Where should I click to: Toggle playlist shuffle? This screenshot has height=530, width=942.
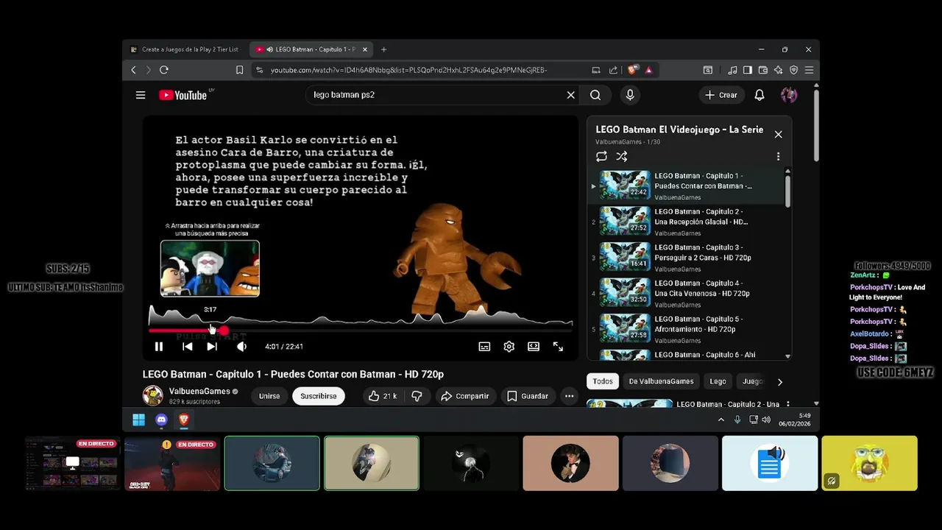coord(622,157)
